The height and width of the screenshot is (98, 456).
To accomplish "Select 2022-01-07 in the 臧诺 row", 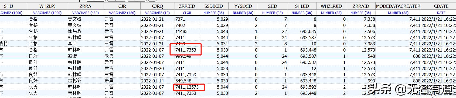I will click(x=152, y=56).
